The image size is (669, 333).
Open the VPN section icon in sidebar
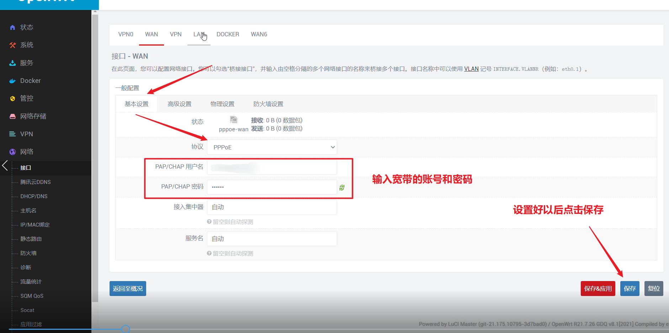pyautogui.click(x=12, y=134)
